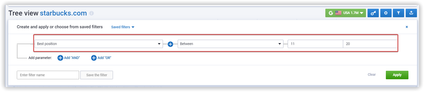The width and height of the screenshot is (424, 92).
Task: Click the Apply button
Action: coord(397,75)
